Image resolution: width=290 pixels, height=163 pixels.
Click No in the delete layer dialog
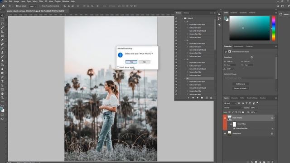click(x=145, y=62)
